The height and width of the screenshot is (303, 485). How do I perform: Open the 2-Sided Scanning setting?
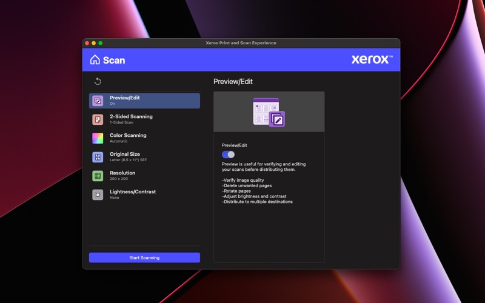tap(144, 119)
